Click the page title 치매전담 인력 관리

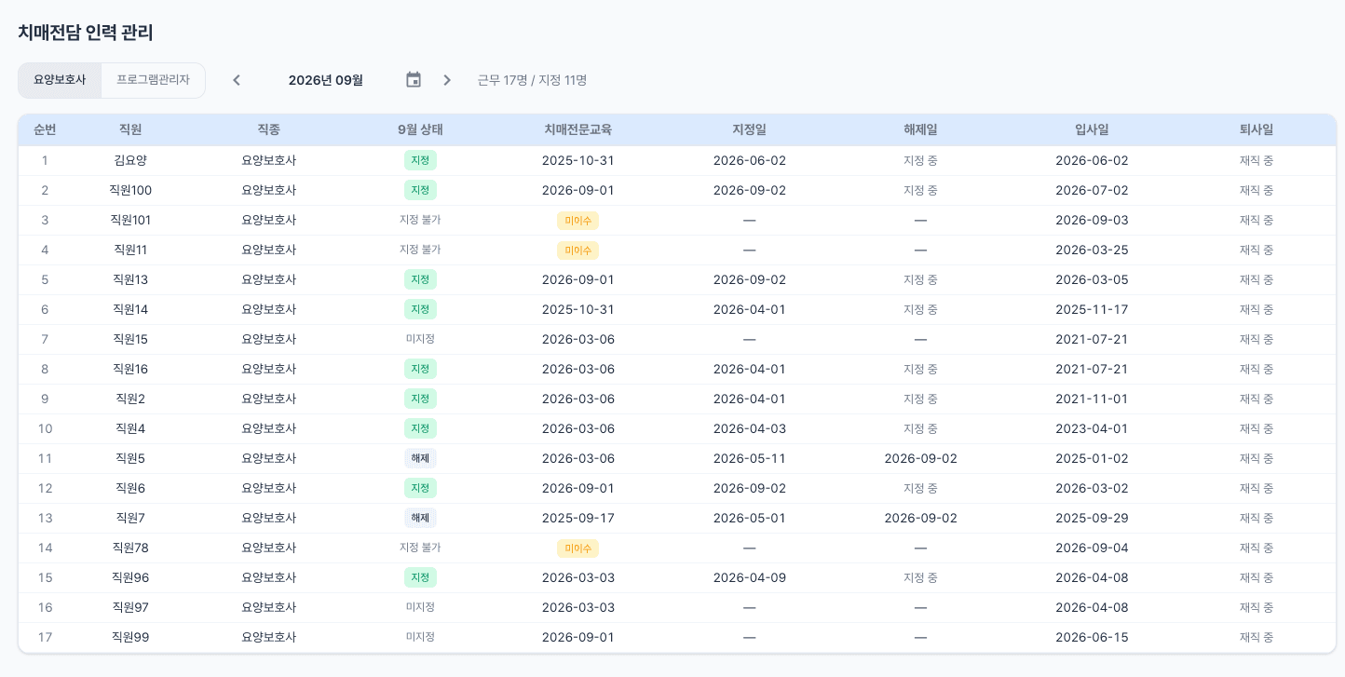[x=86, y=33]
